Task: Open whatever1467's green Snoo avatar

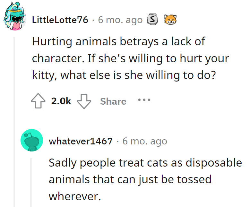Action: [x=32, y=140]
